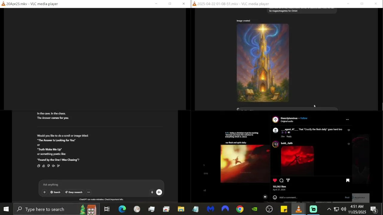Viewport: 383px width, 215px height.
Task: Start voice mode with the white waveform button
Action: [x=159, y=192]
